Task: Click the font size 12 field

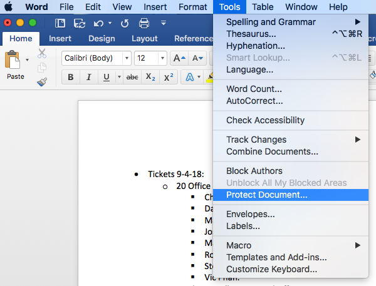Action: (x=147, y=58)
